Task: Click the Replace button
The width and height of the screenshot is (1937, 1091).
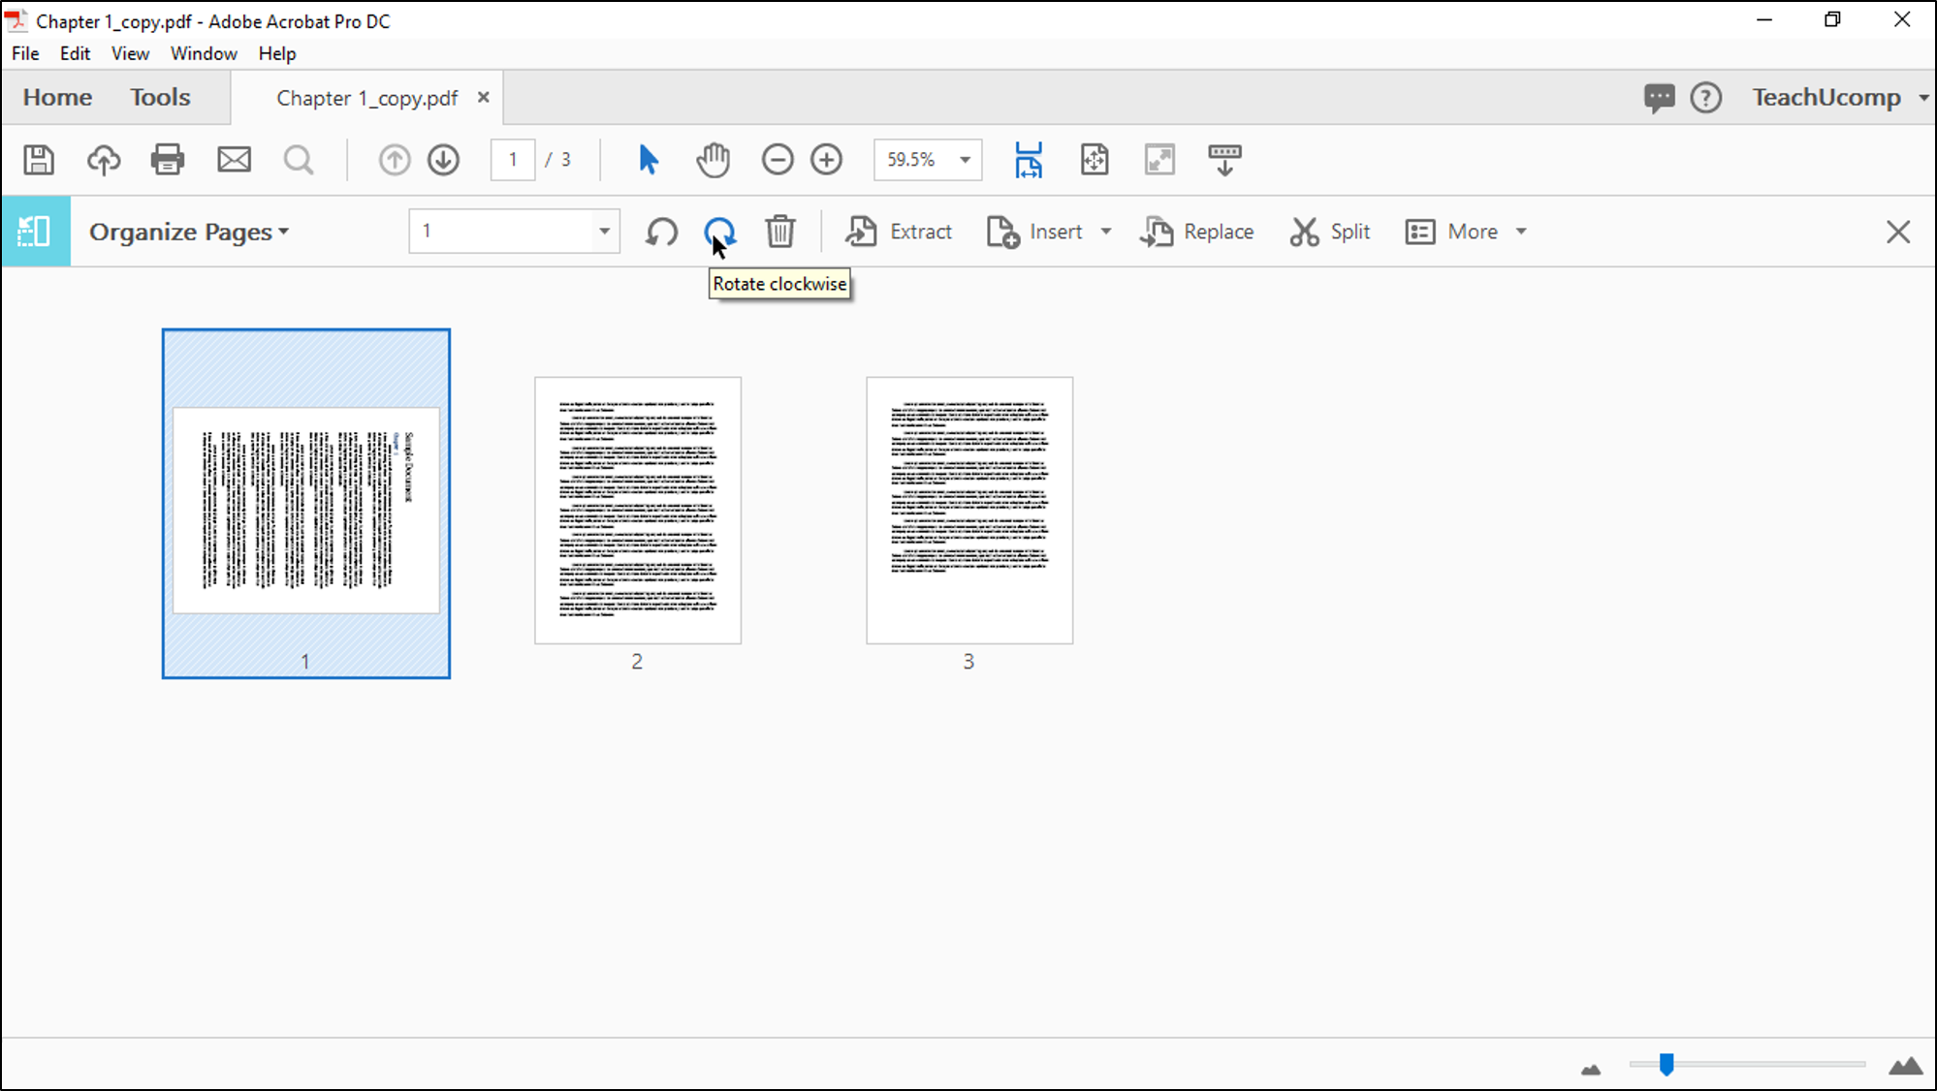Action: click(1197, 232)
